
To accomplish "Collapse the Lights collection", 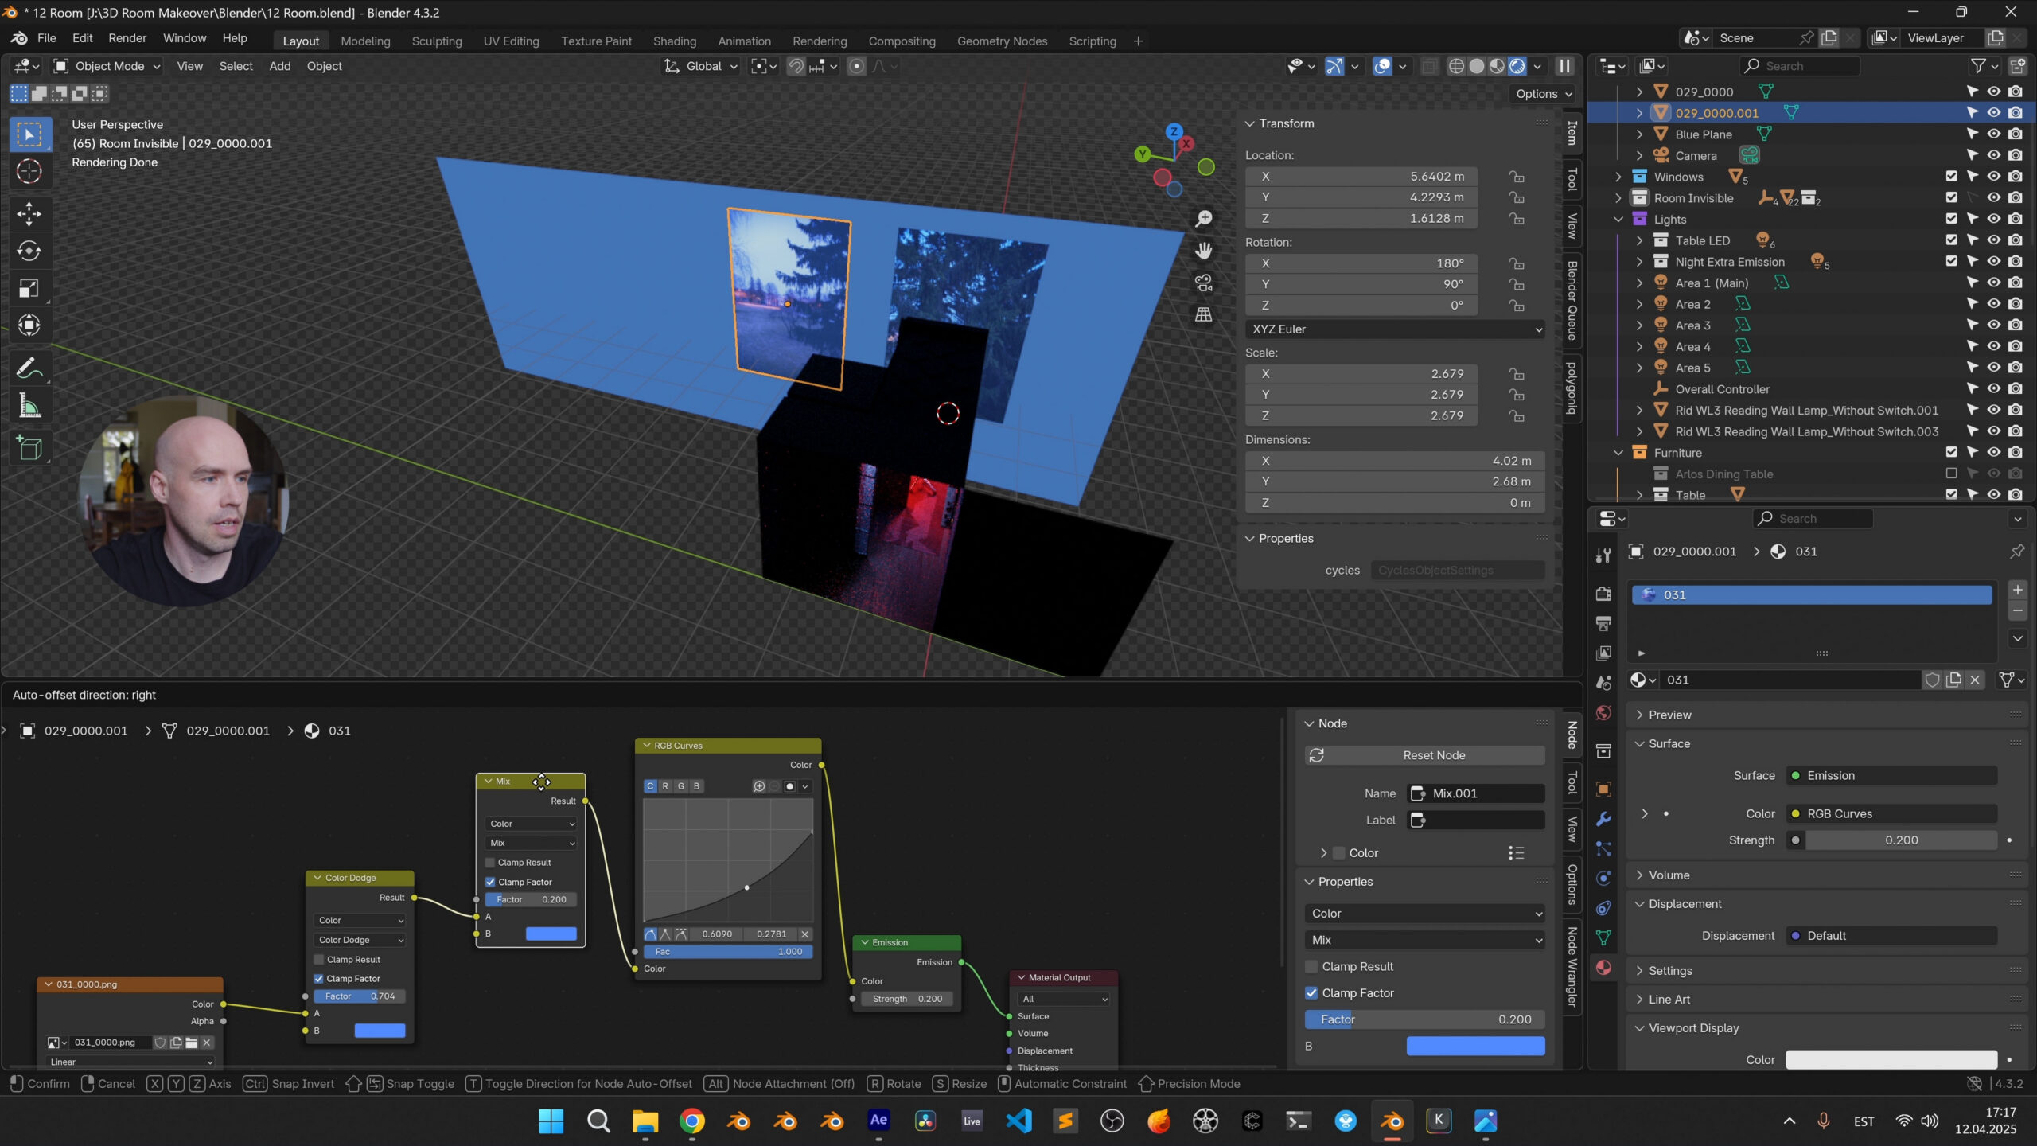I will (x=1618, y=220).
